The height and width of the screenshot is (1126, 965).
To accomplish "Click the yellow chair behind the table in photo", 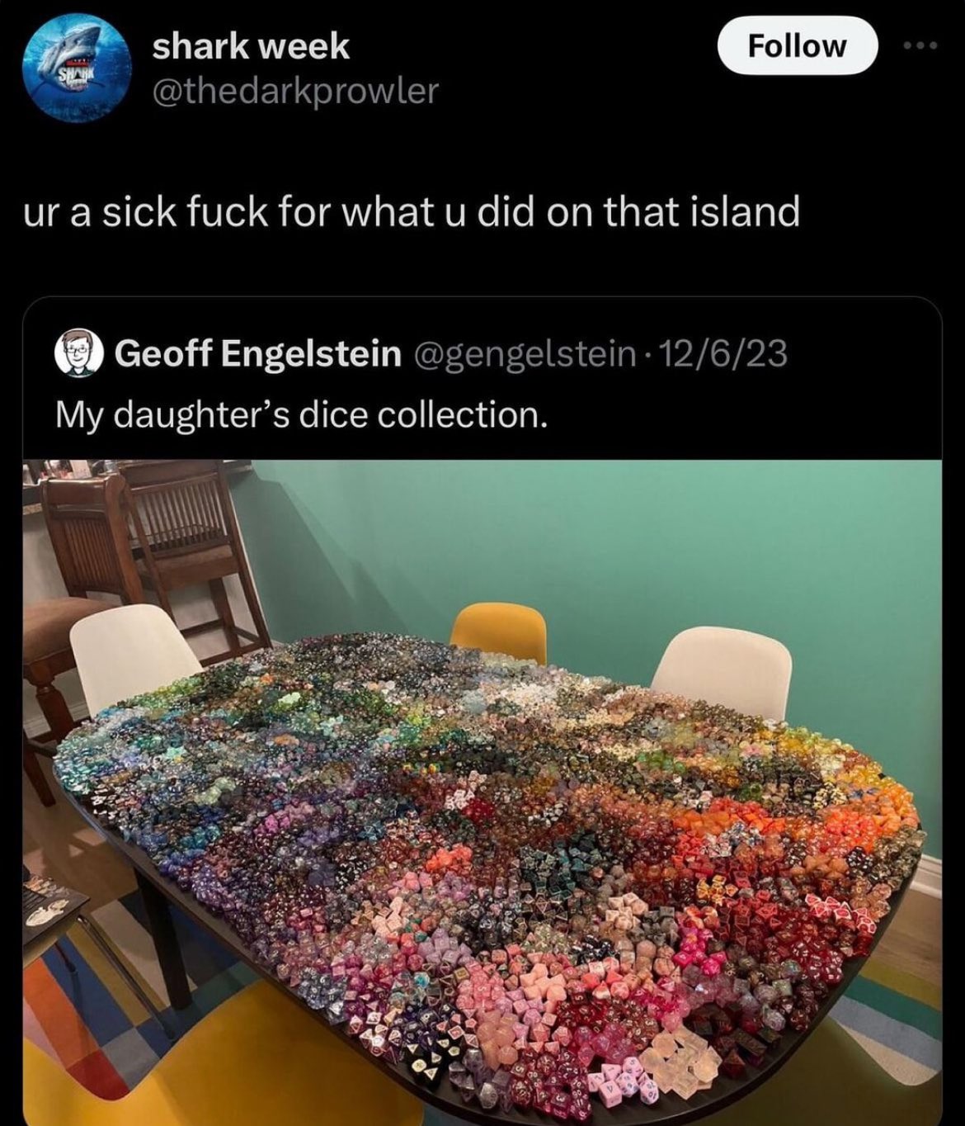I will [498, 633].
